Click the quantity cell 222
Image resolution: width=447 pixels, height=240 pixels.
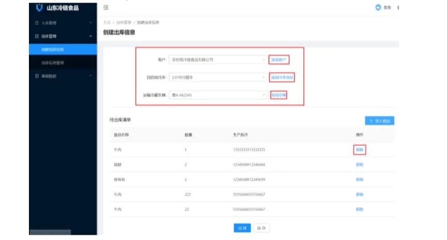point(187,194)
